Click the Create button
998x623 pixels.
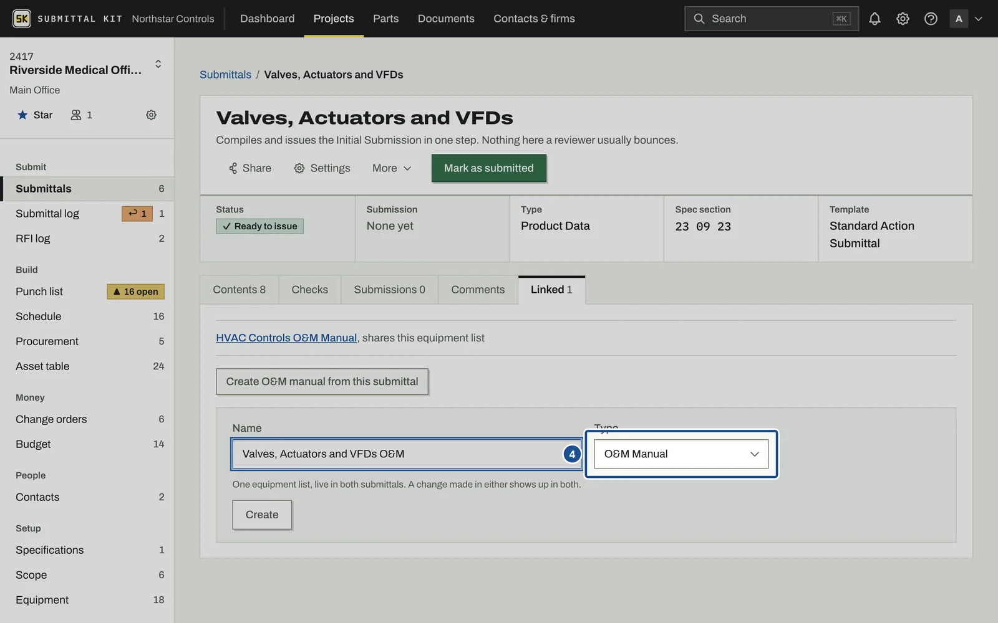point(262,515)
